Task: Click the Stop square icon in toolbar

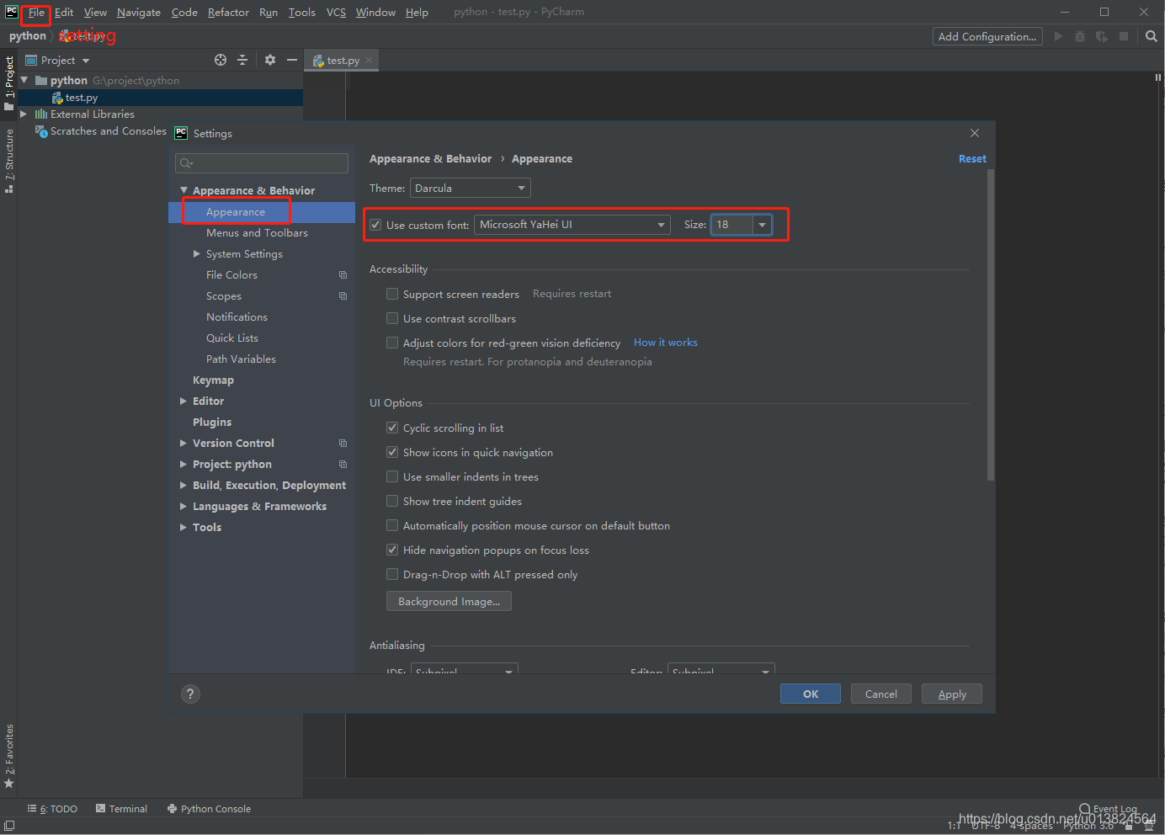Action: point(1124,36)
